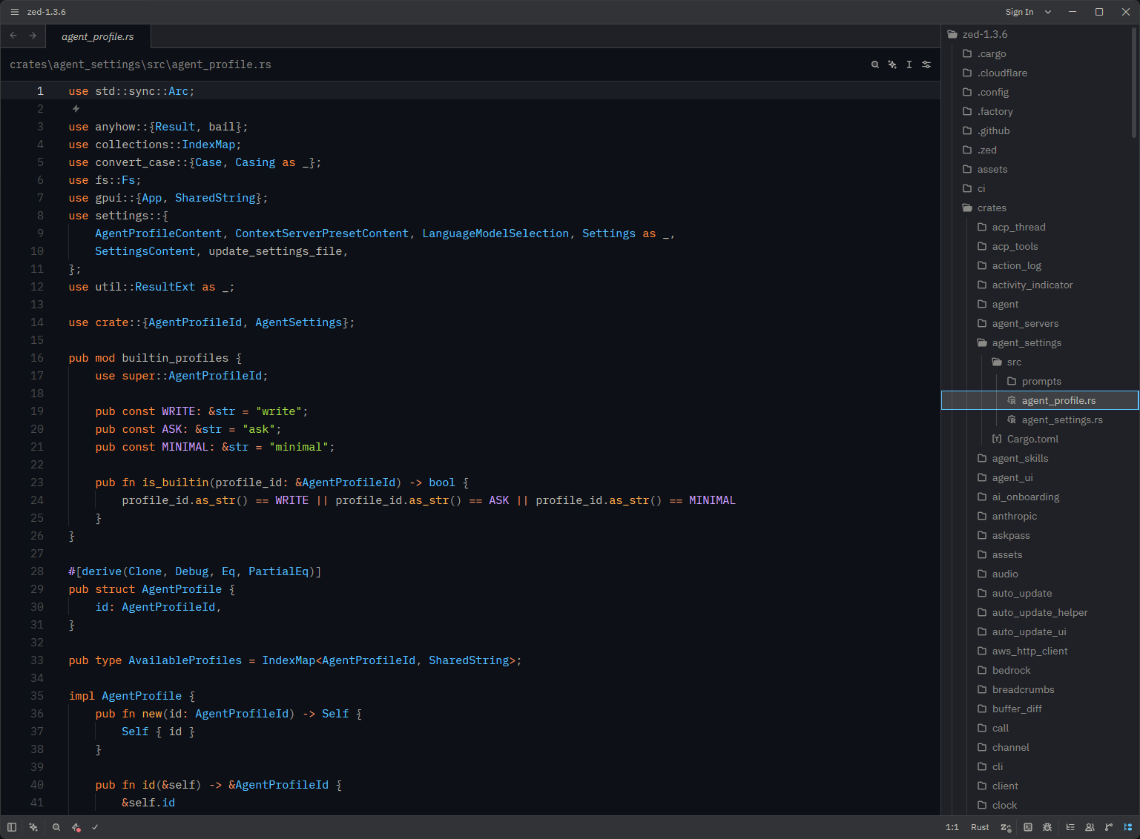Toggle the outline panel

click(x=1070, y=827)
